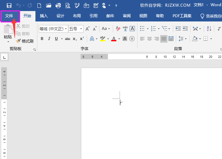Toggle justify alignment

coord(164,39)
